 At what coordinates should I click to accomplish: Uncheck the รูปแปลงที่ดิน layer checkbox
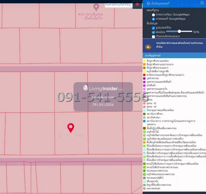(x=153, y=28)
